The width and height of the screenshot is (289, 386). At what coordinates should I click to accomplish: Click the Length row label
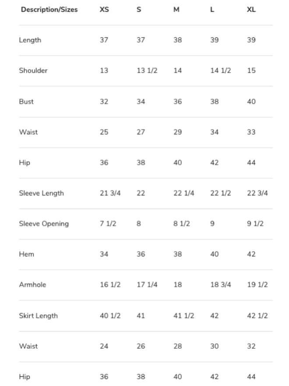click(30, 40)
